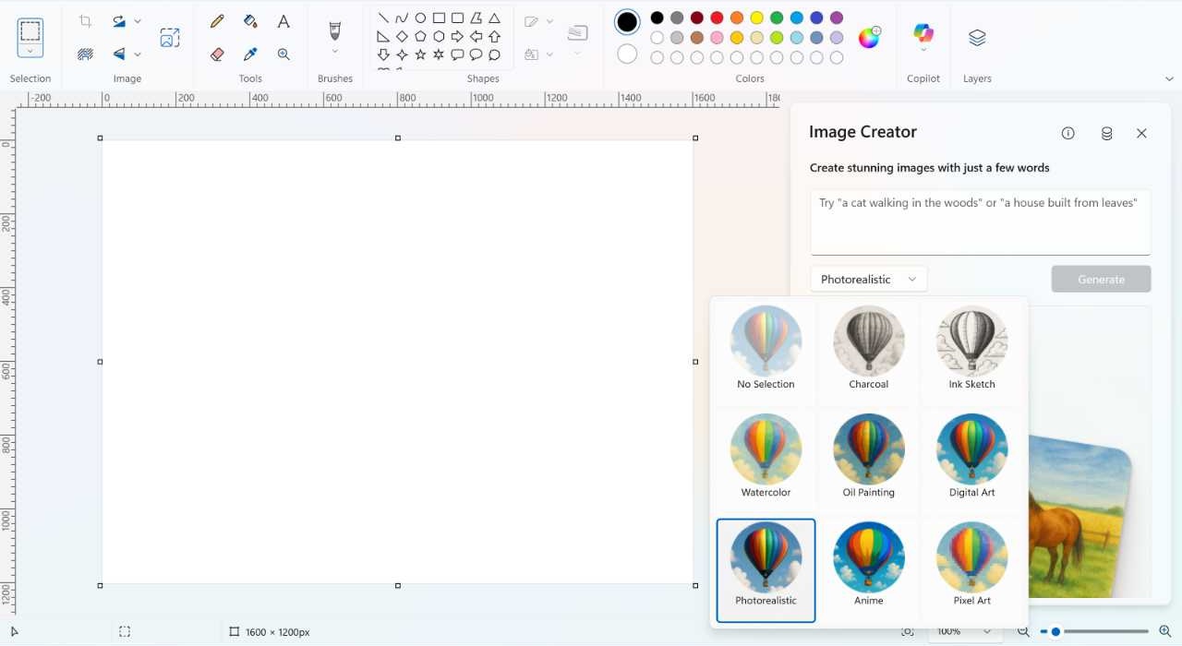This screenshot has height=646, width=1182.
Task: Select the Fill bucket tool
Action: [x=250, y=20]
